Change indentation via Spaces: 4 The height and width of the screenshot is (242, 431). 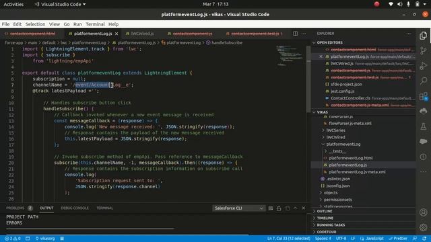pyautogui.click(x=323, y=239)
